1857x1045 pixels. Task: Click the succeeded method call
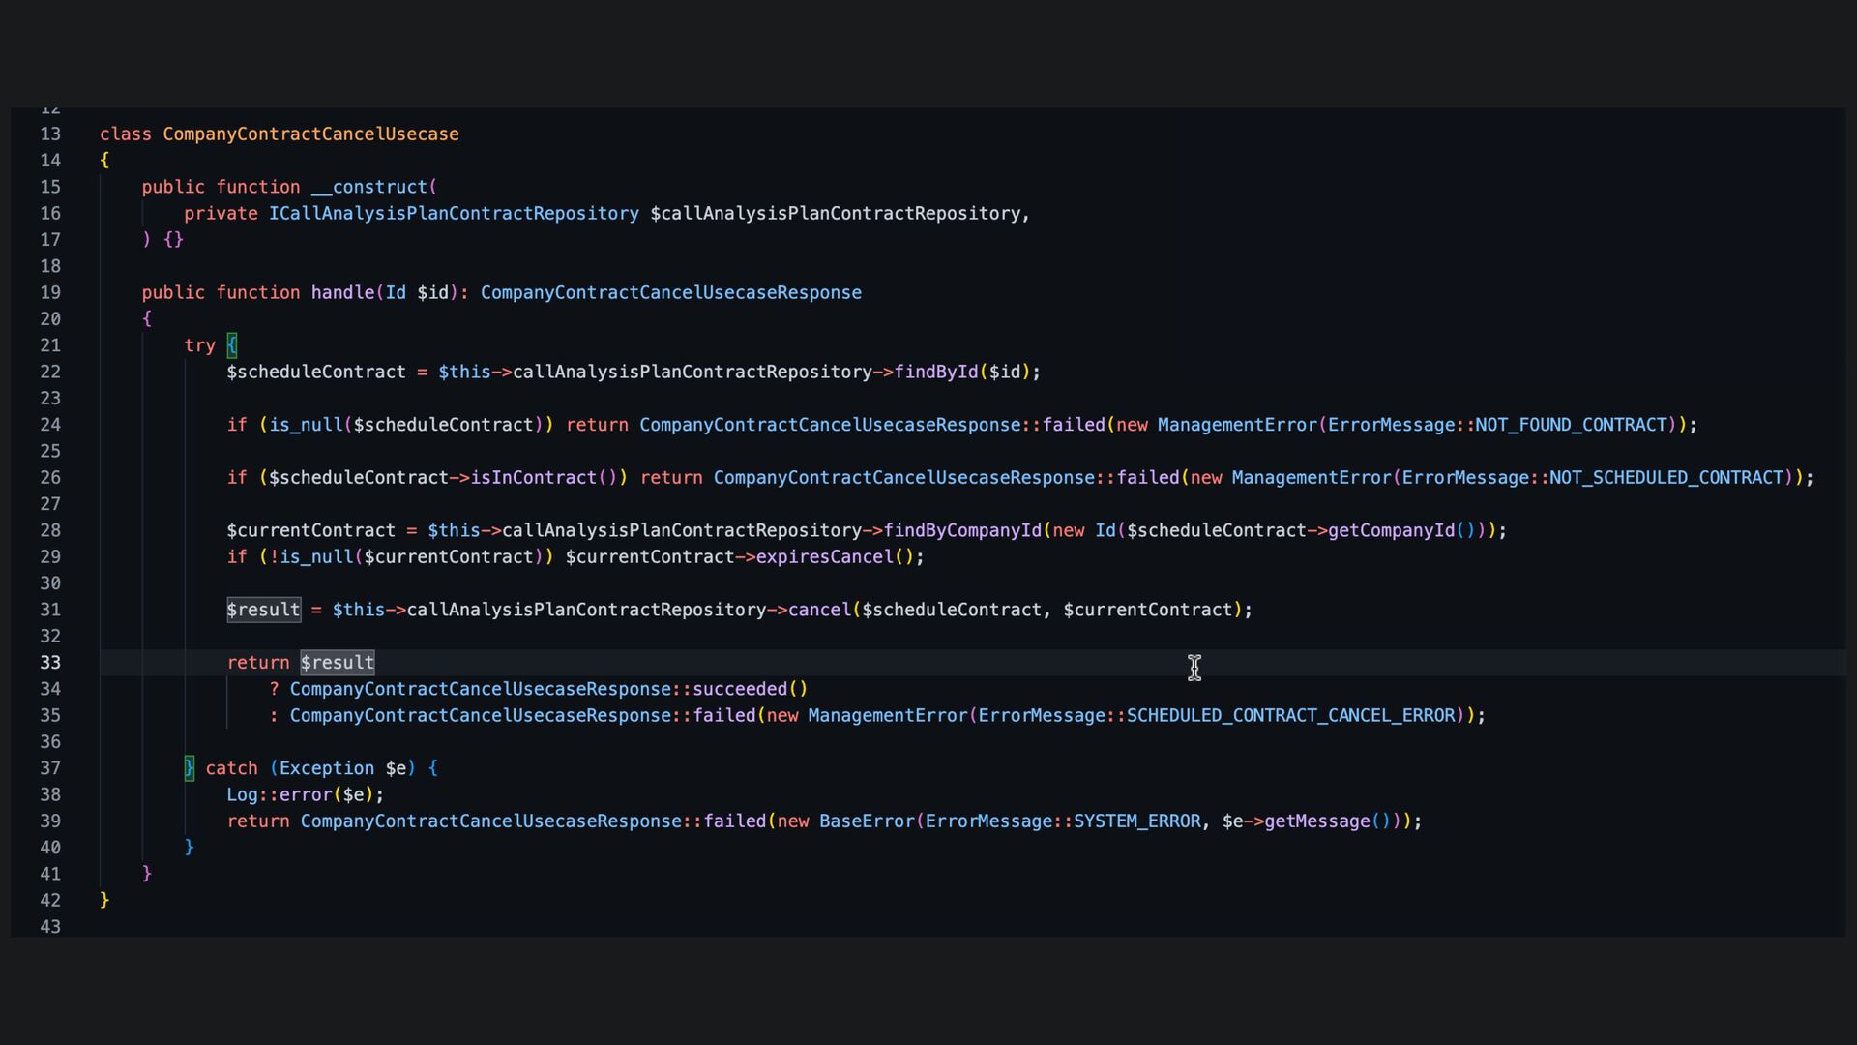click(740, 690)
